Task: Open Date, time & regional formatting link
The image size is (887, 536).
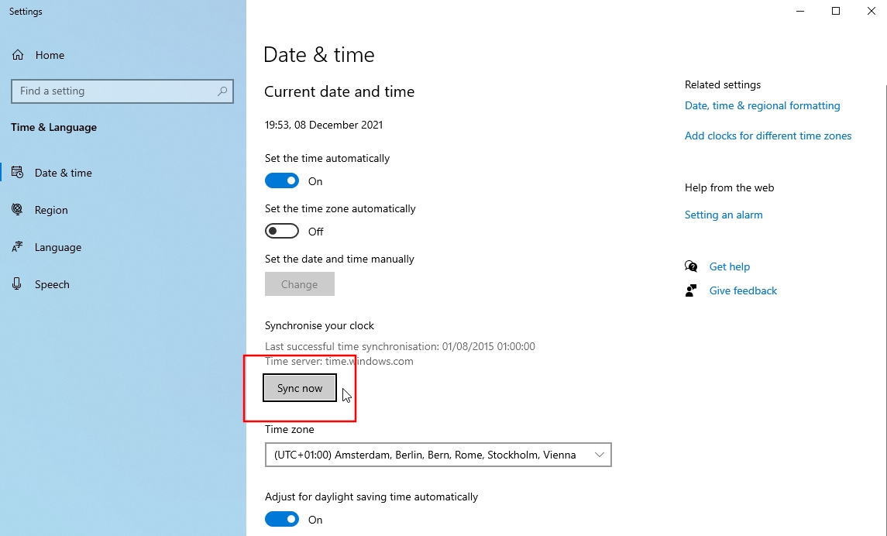Action: pyautogui.click(x=762, y=105)
